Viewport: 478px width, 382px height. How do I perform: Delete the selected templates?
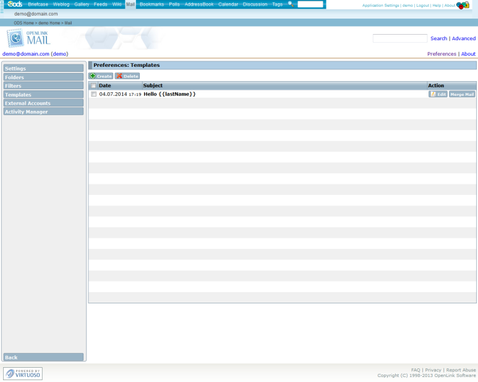pyautogui.click(x=127, y=76)
